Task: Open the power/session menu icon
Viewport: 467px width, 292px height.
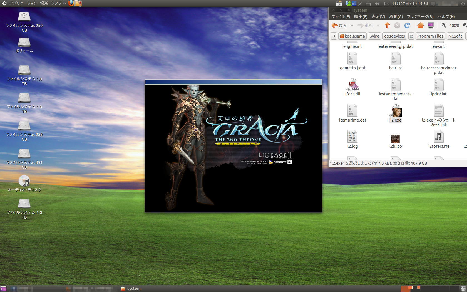Action: [x=463, y=3]
